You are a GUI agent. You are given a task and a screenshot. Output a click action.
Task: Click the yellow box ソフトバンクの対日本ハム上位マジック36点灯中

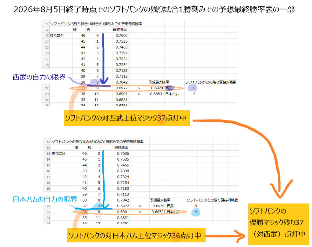(x=136, y=235)
